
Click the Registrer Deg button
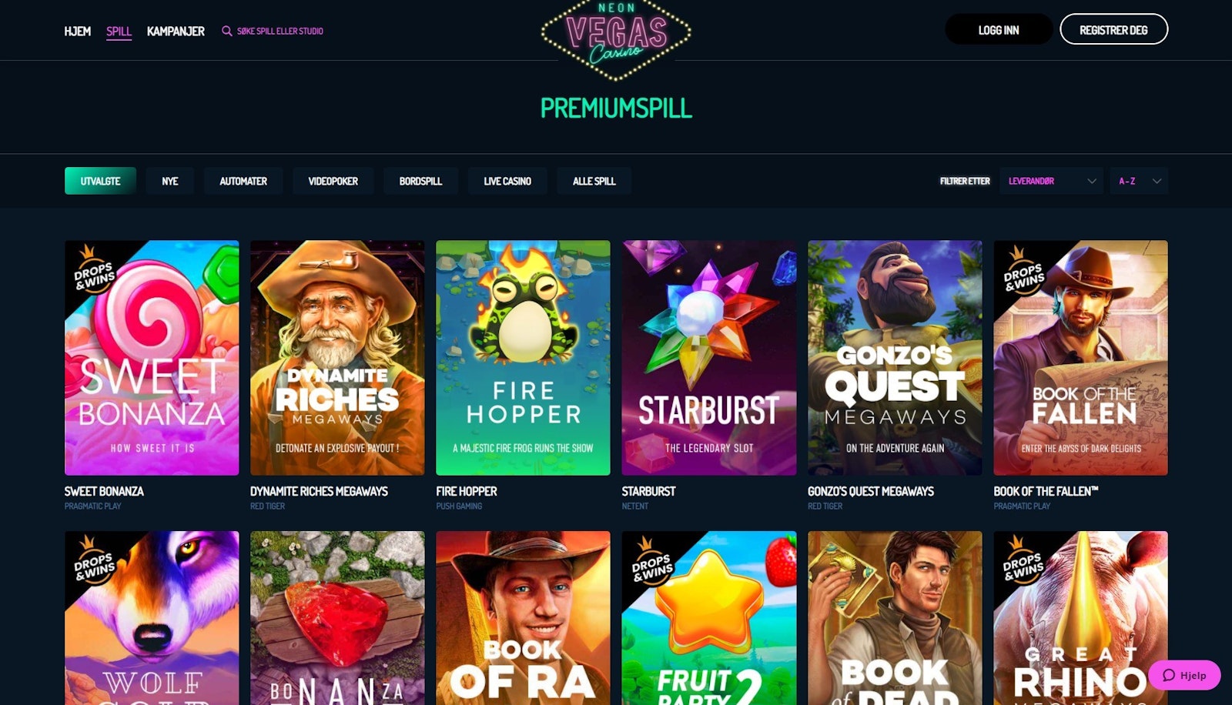point(1113,29)
